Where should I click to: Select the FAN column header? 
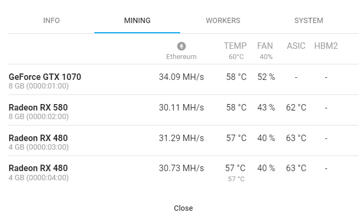265,46
